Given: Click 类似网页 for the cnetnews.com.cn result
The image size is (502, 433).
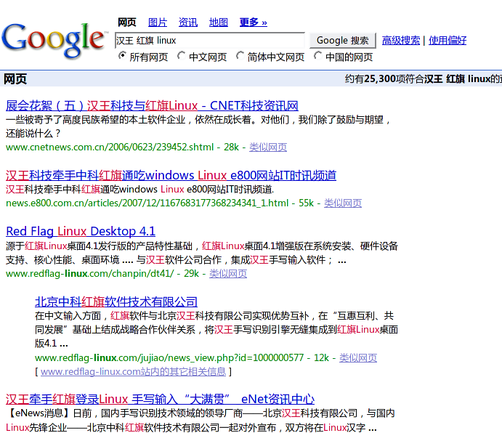Looking at the screenshot, I should coord(268,147).
